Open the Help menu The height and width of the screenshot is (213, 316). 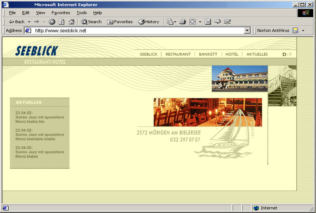(x=98, y=13)
